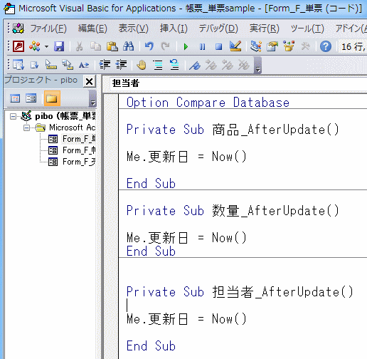This screenshot has width=367, height=359.
Task: Click the Break pause icon
Action: (x=202, y=46)
